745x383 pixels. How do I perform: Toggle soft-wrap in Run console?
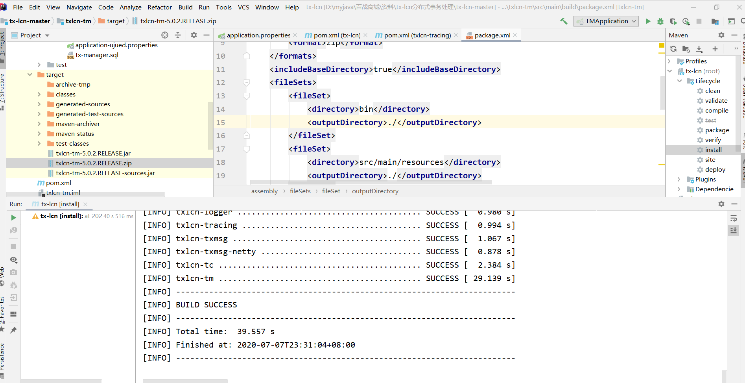click(x=734, y=218)
